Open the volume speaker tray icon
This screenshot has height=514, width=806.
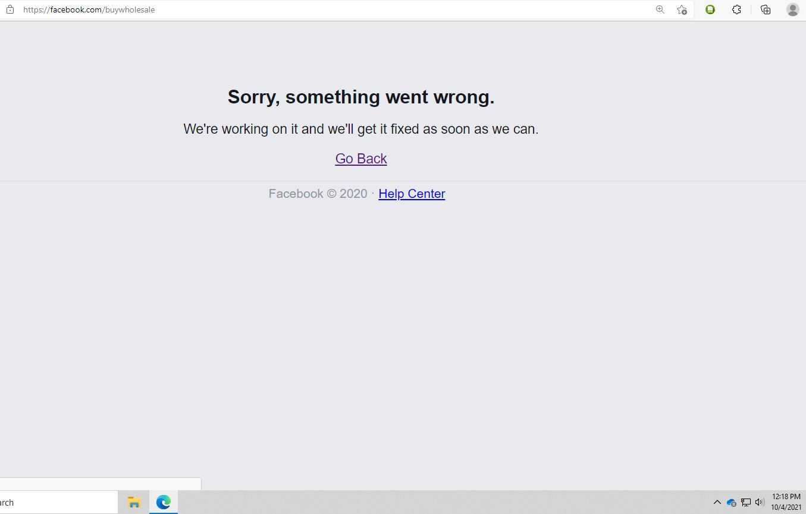coord(760,503)
